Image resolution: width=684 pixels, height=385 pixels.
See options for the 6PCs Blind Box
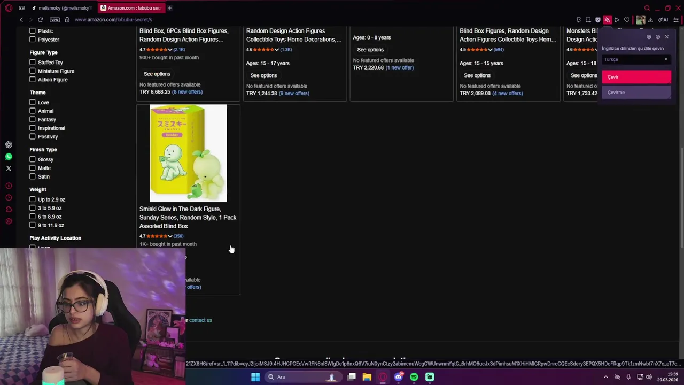[x=157, y=74]
